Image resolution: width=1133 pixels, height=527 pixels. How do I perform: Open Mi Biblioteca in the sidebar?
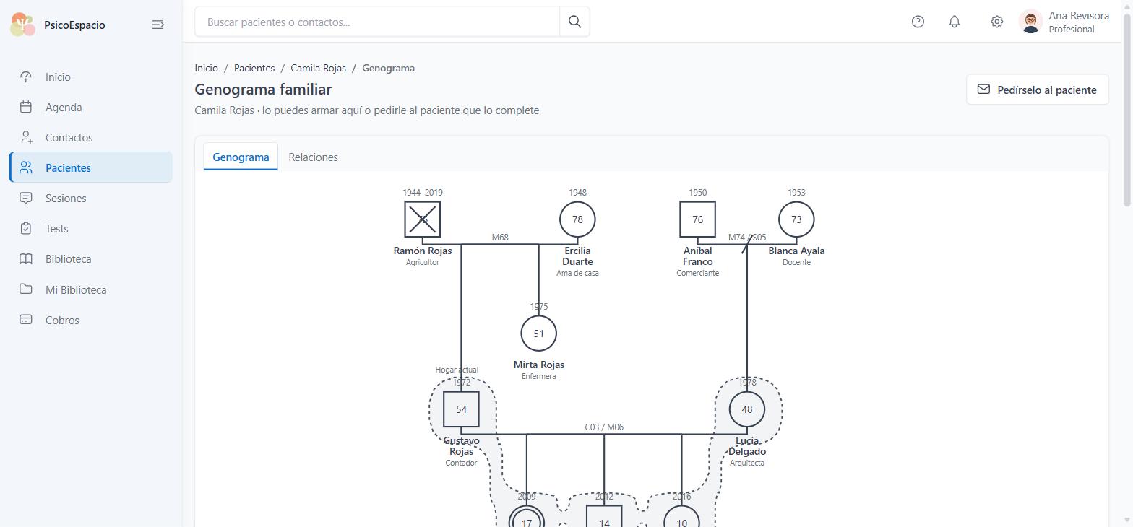[91, 289]
